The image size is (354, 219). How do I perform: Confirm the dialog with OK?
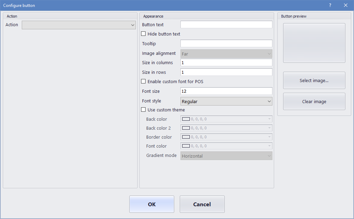point(151,204)
